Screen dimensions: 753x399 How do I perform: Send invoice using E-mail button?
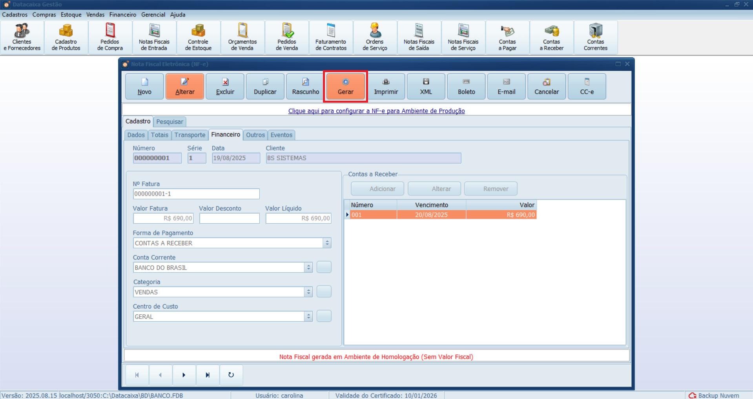click(506, 87)
